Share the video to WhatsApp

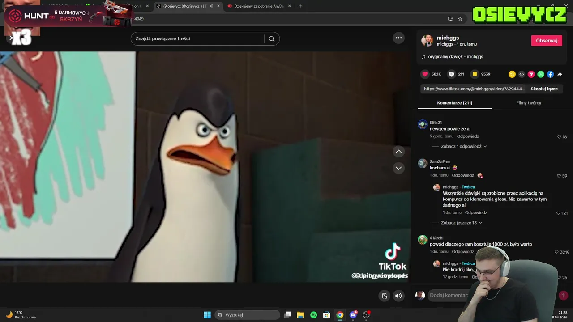pos(541,74)
